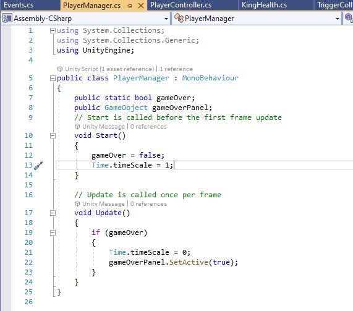Click the member navigation cube icon

[349, 18]
